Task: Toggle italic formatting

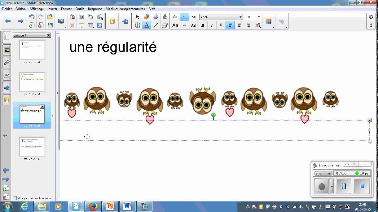Action: pos(212,25)
